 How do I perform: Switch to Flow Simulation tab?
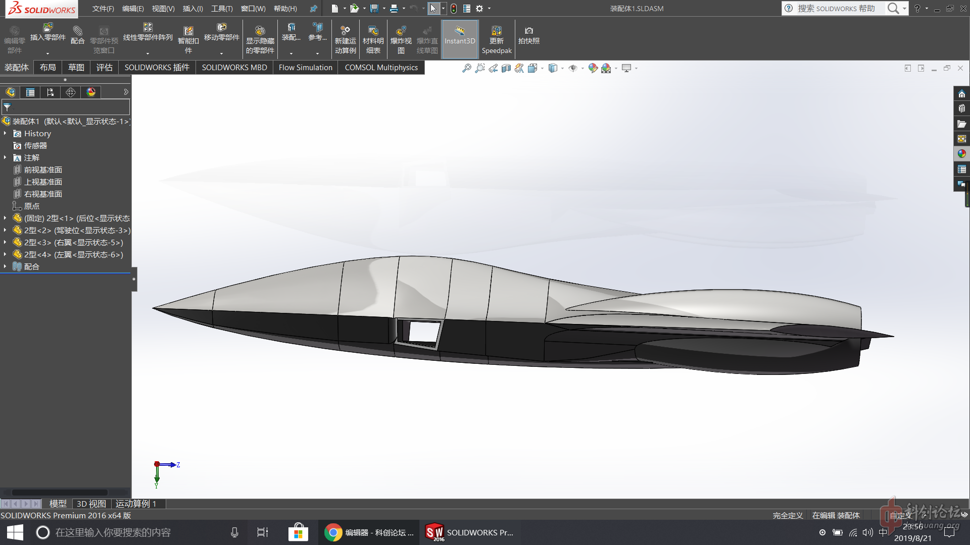click(x=306, y=67)
